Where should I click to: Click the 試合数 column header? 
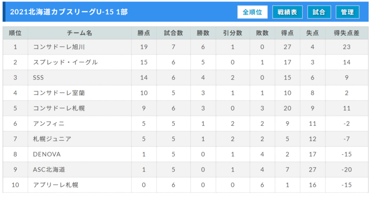[x=173, y=33]
